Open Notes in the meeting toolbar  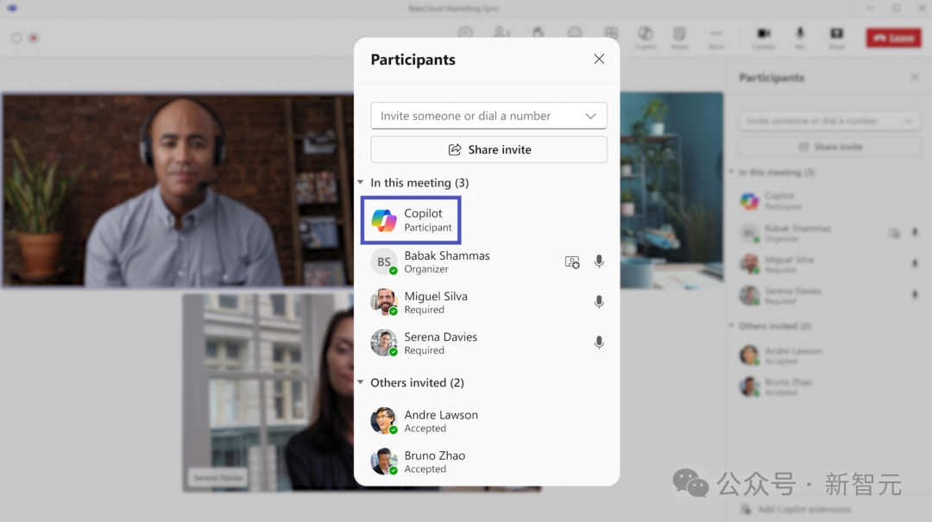click(x=680, y=35)
